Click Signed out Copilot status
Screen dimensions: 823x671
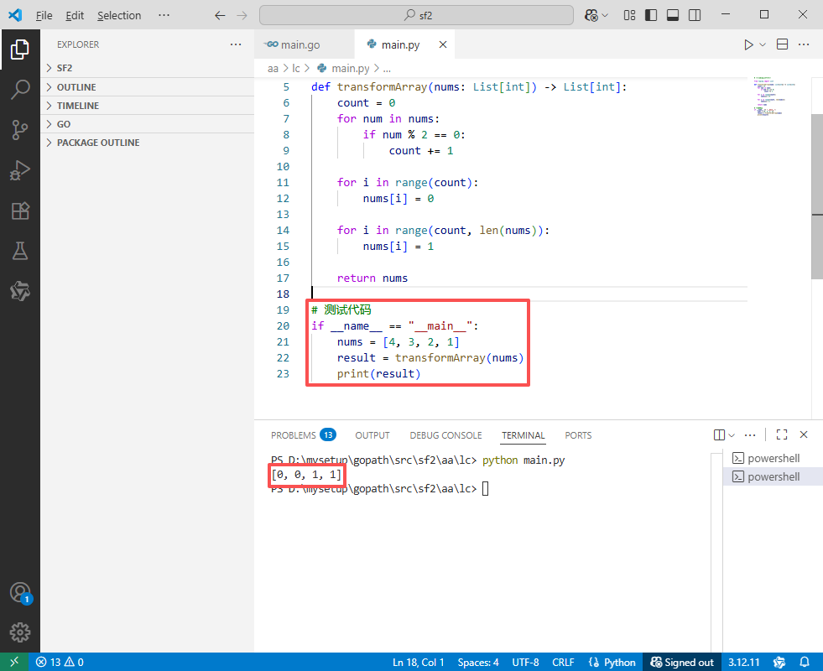click(682, 662)
